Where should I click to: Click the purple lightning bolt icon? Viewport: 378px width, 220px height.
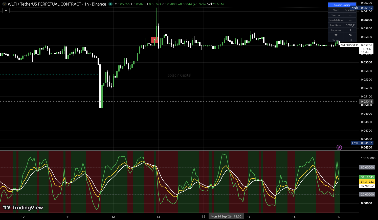point(339,147)
